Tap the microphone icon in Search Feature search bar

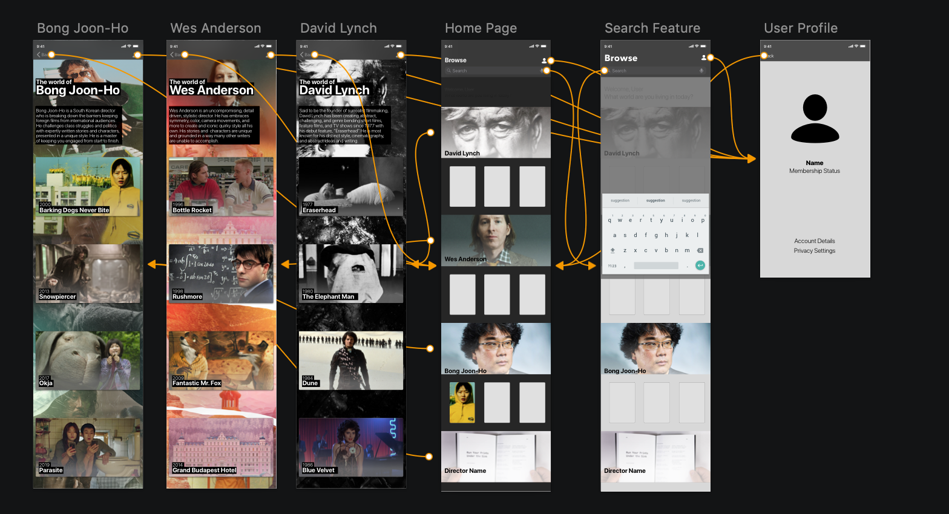pyautogui.click(x=701, y=71)
